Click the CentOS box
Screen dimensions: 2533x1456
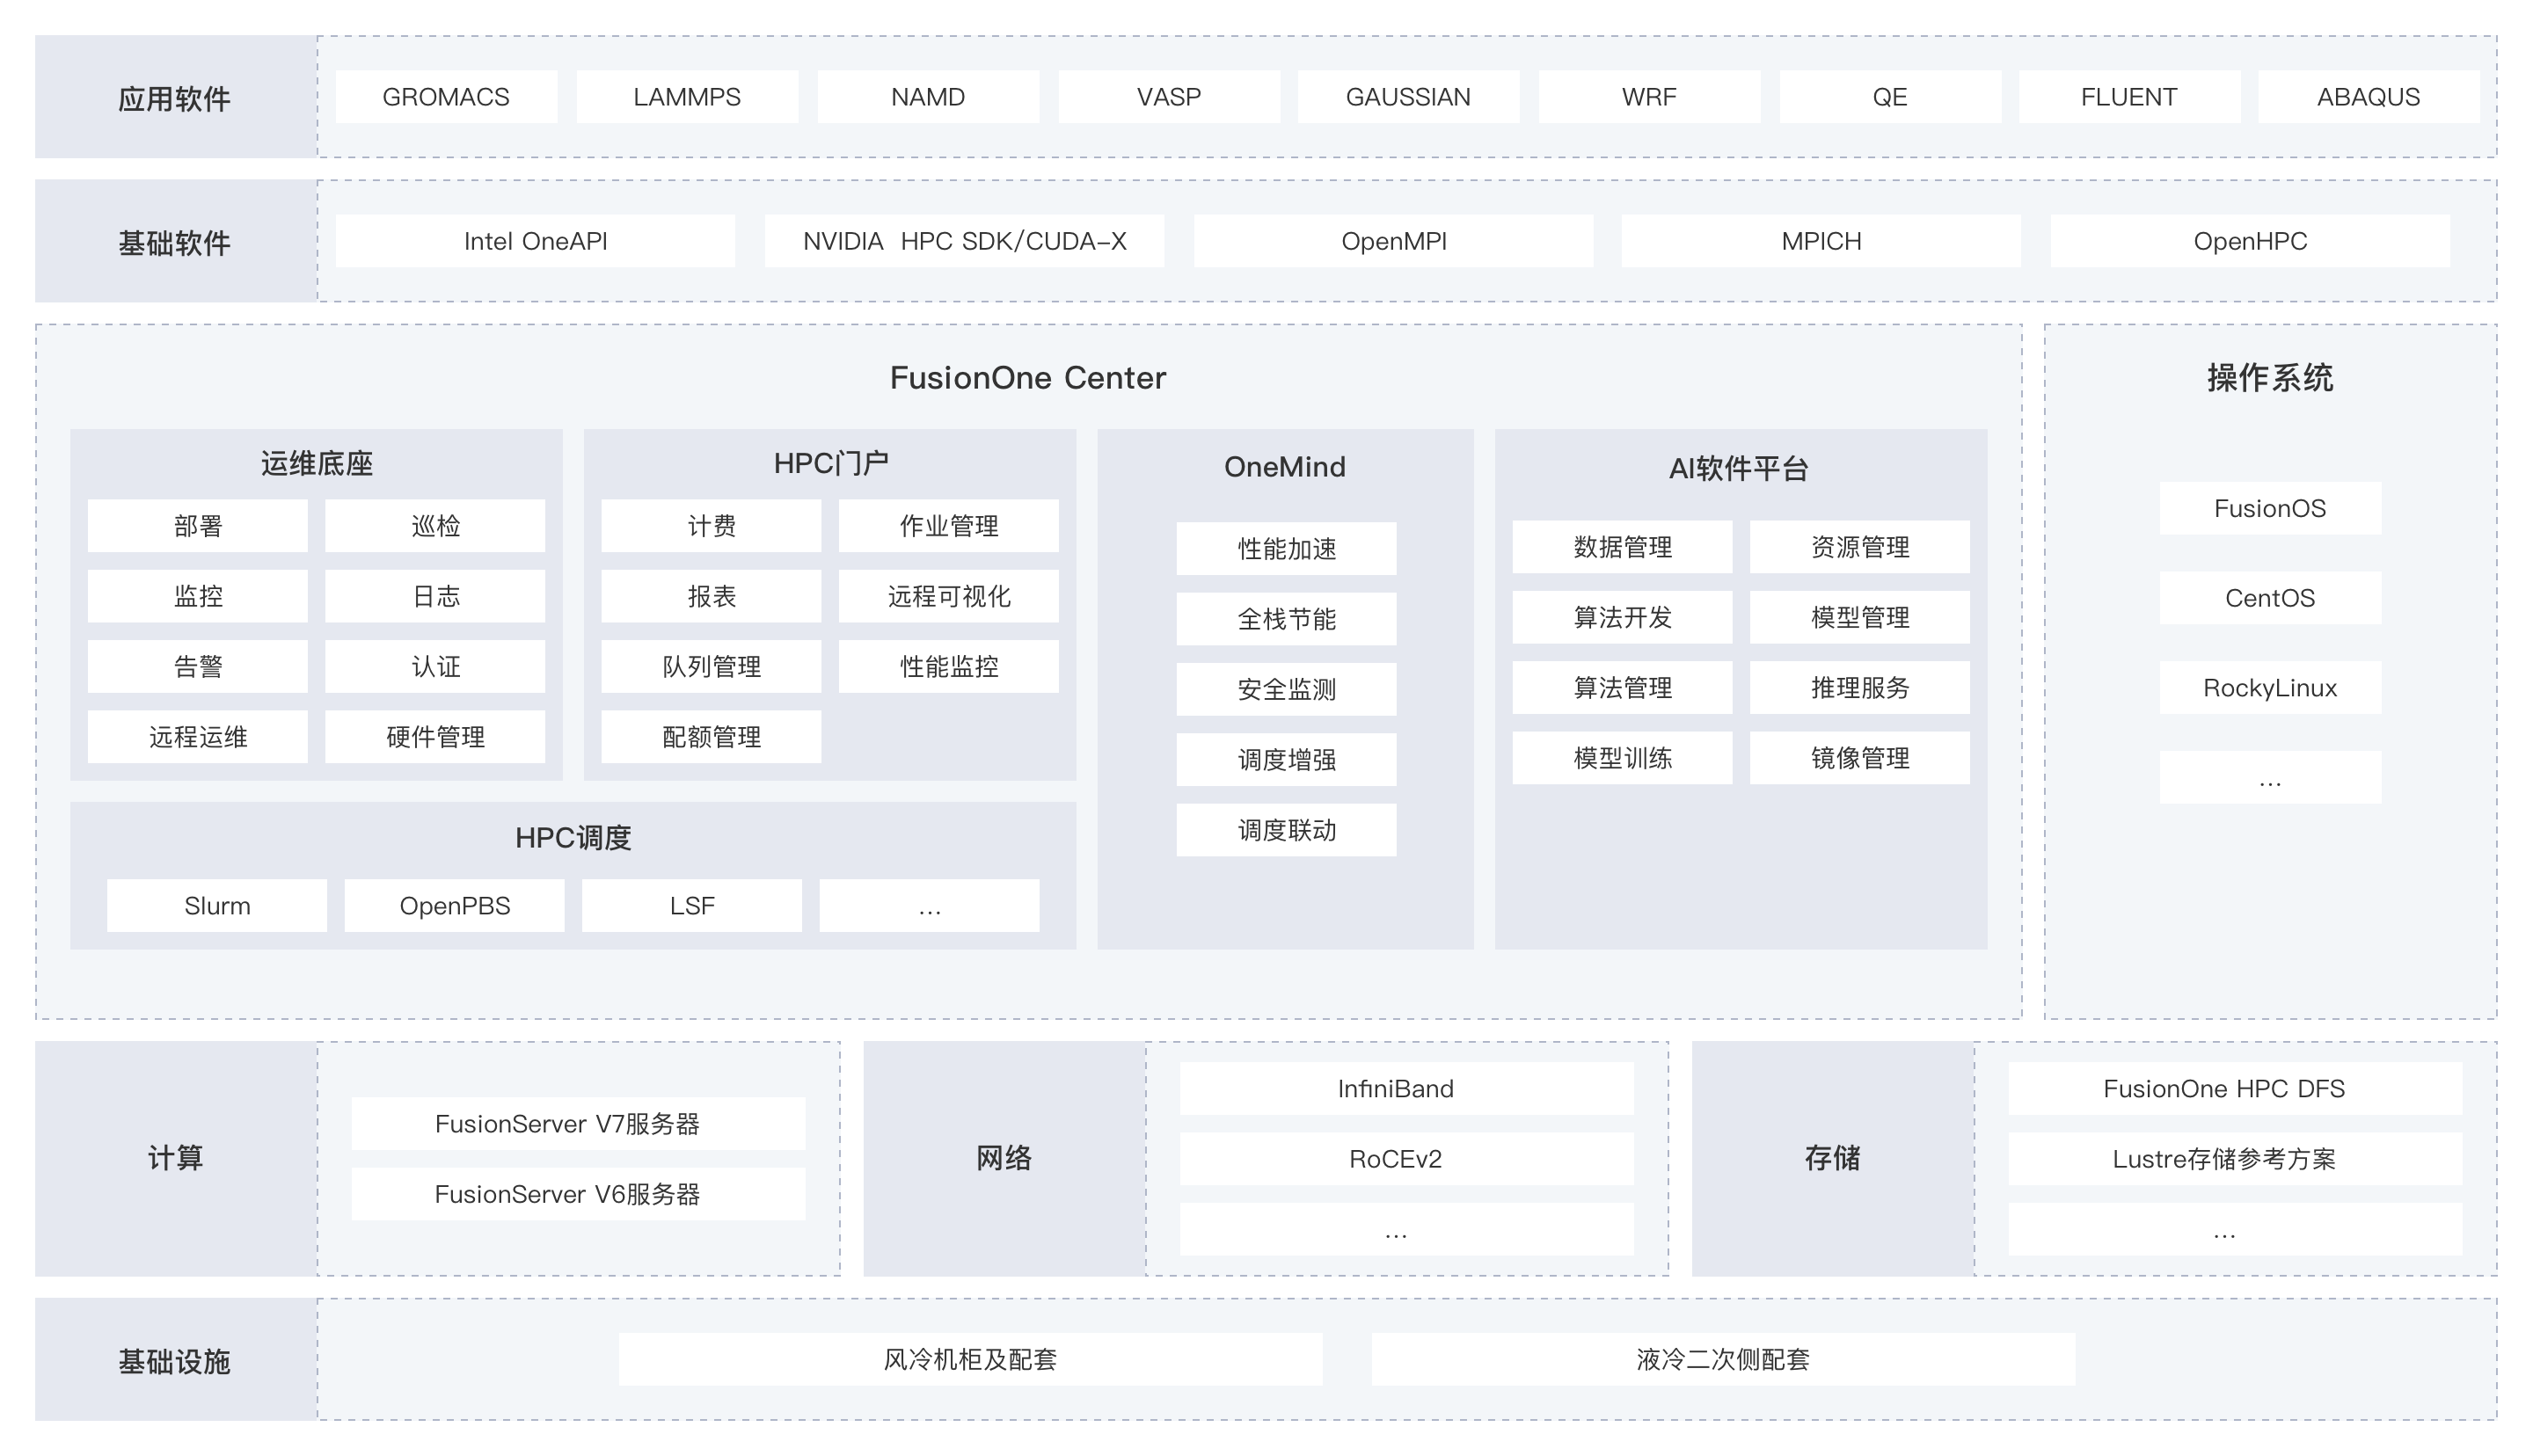click(x=2270, y=598)
